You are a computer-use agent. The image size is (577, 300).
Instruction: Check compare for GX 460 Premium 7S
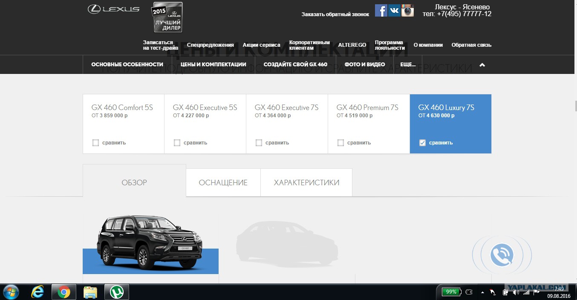[340, 143]
